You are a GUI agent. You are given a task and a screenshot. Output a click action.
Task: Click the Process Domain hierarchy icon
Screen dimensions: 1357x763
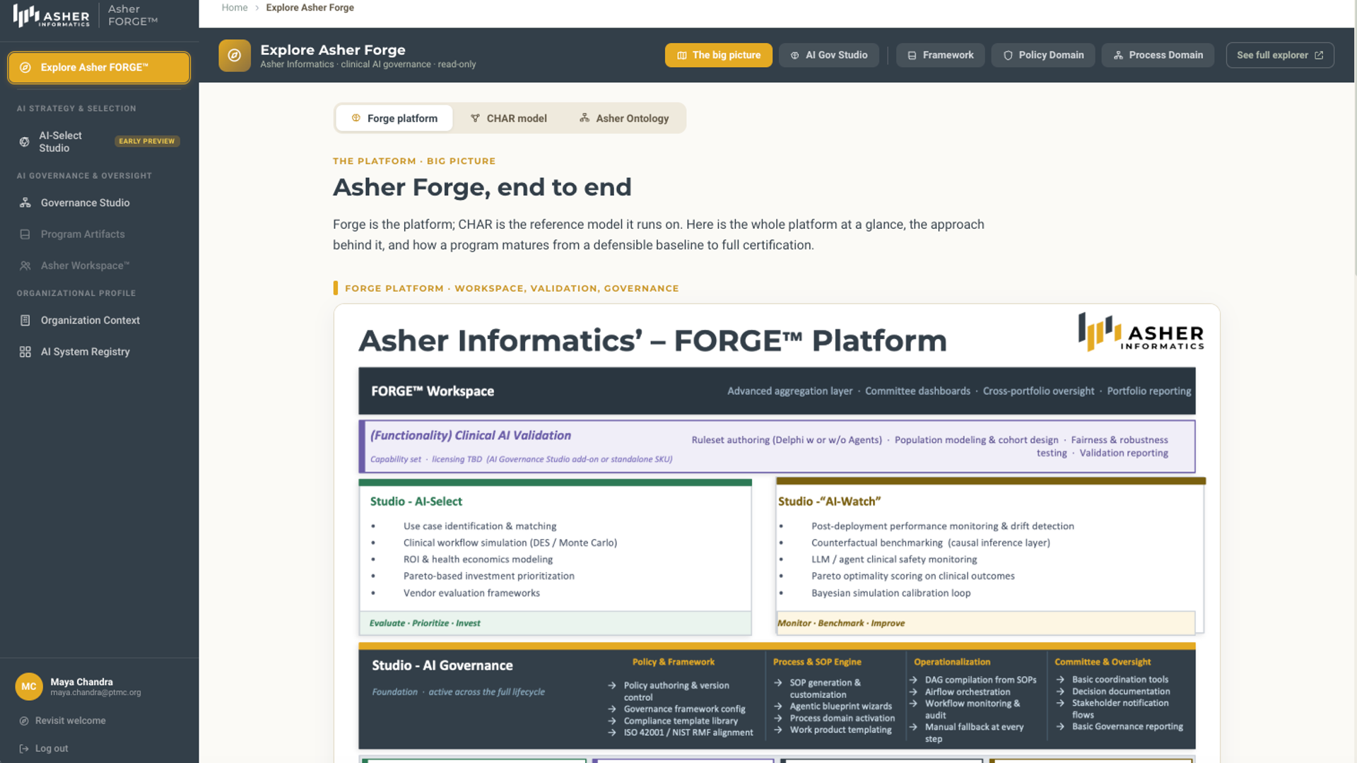pos(1118,55)
